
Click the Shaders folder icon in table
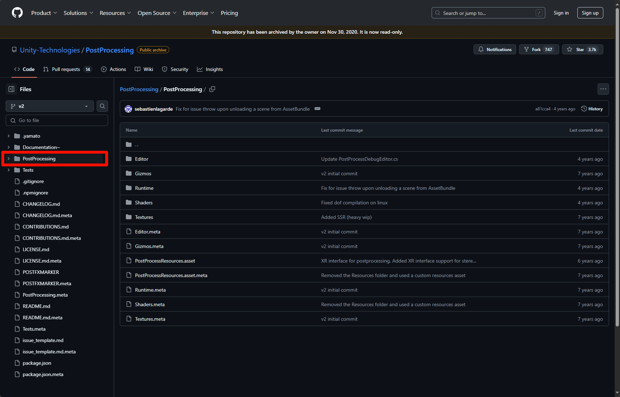[x=129, y=203]
